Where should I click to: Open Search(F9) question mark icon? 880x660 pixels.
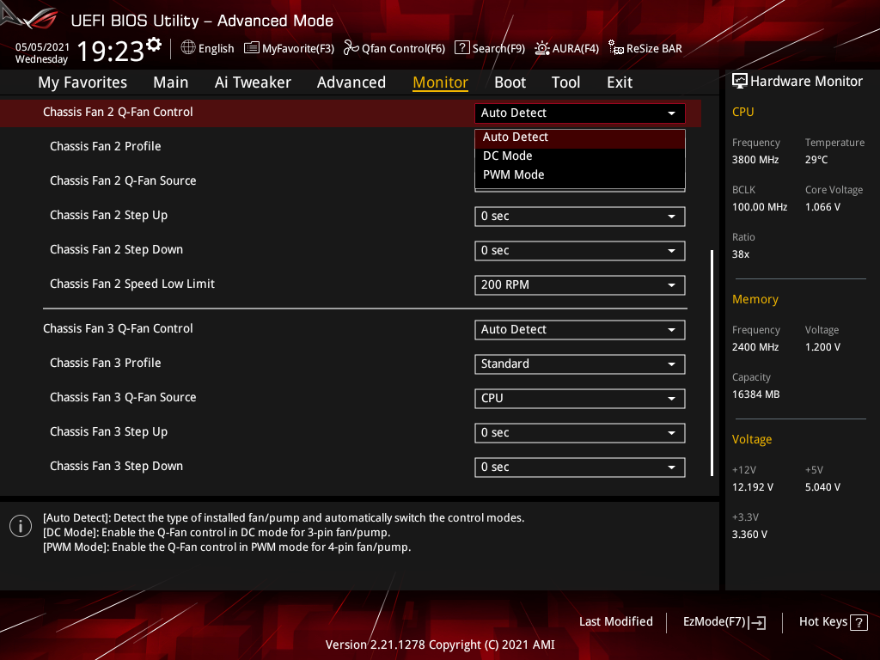(x=461, y=48)
